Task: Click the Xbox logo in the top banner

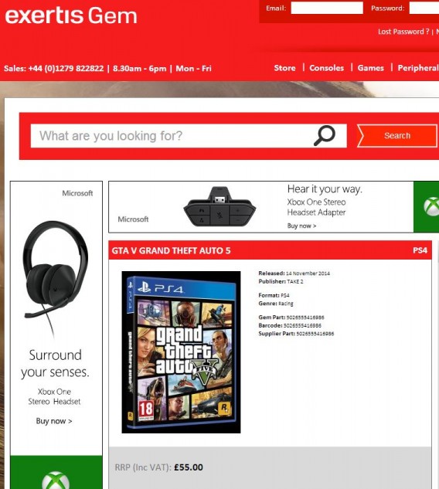Action: (x=431, y=206)
